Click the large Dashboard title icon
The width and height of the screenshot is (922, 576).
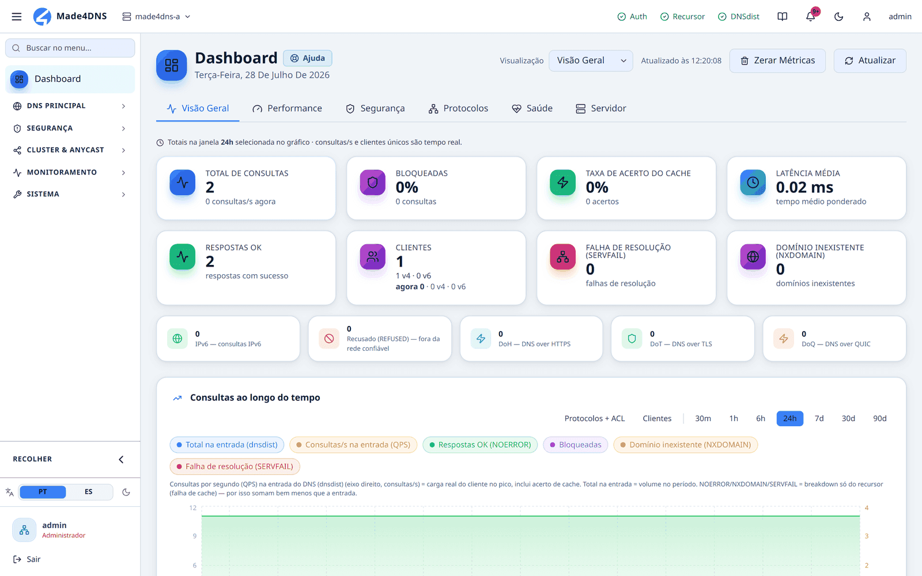pos(172,65)
